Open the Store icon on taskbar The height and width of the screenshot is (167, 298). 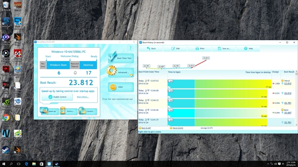click(x=41, y=164)
